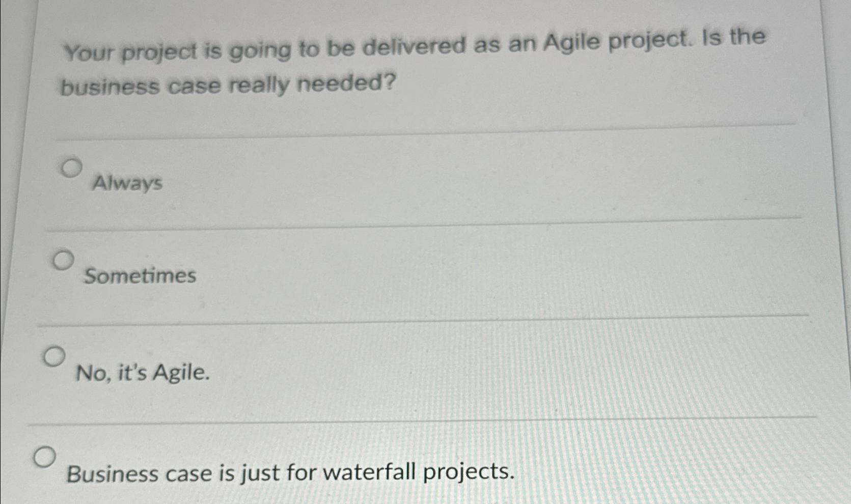Click the Sometimes answer label
The image size is (851, 504).
click(140, 276)
